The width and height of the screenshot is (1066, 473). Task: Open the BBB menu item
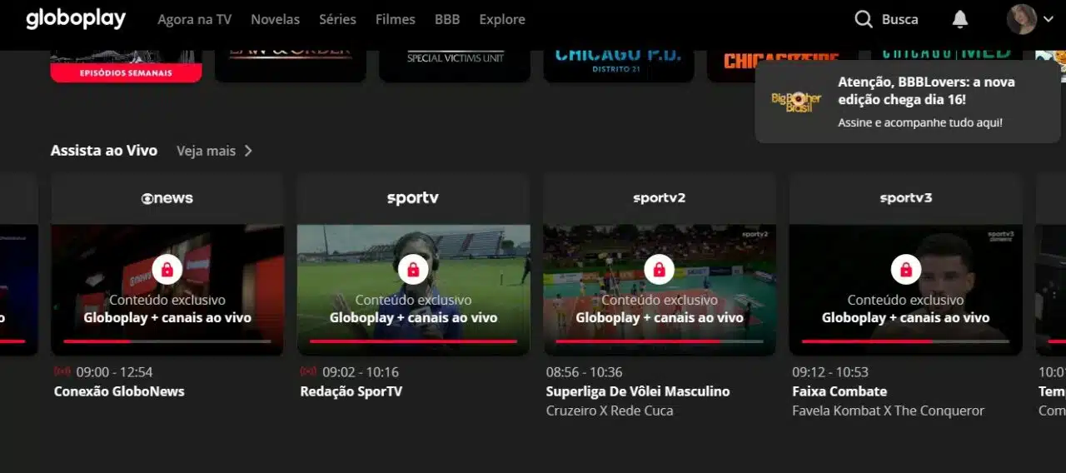coord(447,19)
